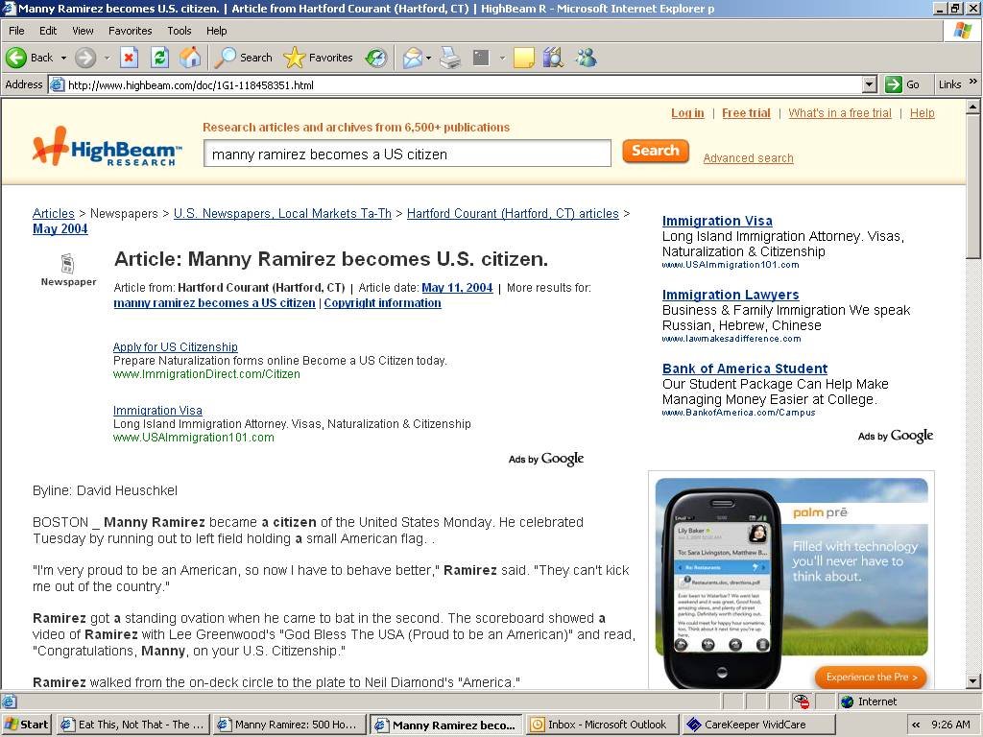This screenshot has width=983, height=737.
Task: Open the Address bar dropdown list
Action: 870,84
